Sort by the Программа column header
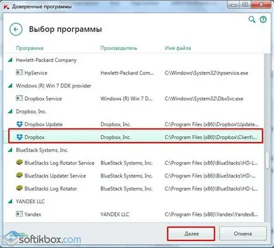Viewport: 274px width, 248px height. pos(30,48)
